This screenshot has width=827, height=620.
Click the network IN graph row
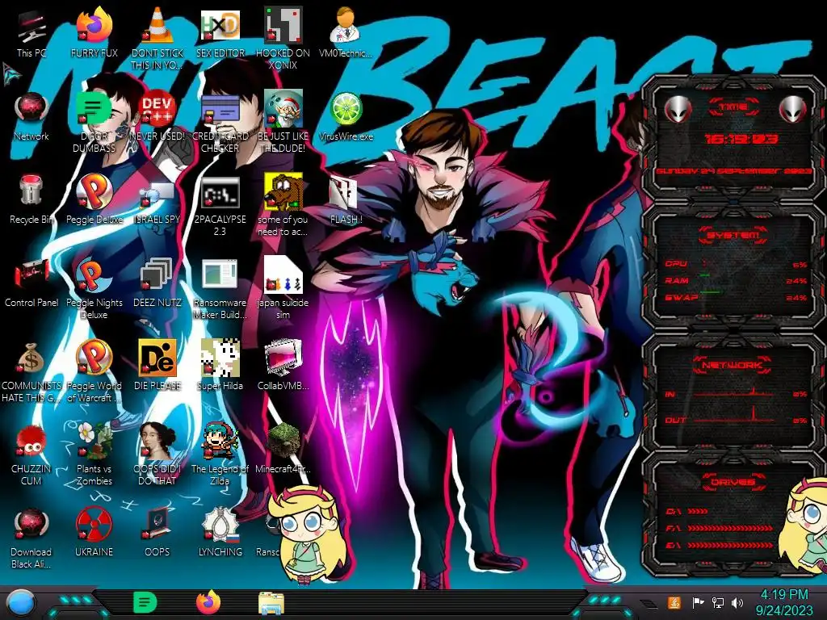(735, 393)
